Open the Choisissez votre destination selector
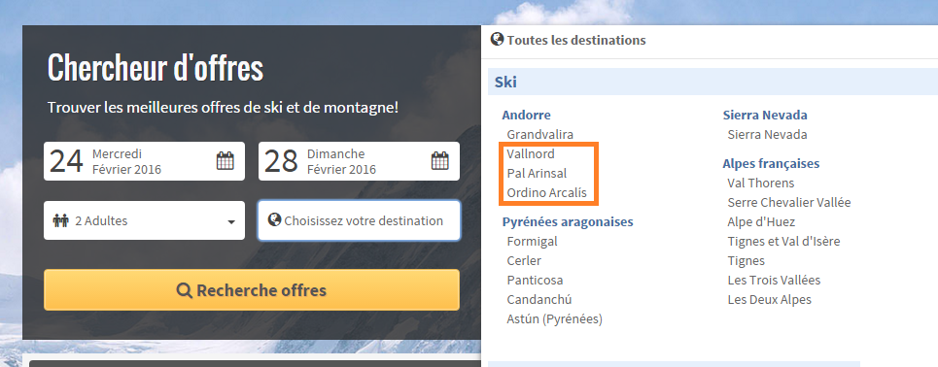Image resolution: width=938 pixels, height=367 pixels. pyautogui.click(x=359, y=220)
